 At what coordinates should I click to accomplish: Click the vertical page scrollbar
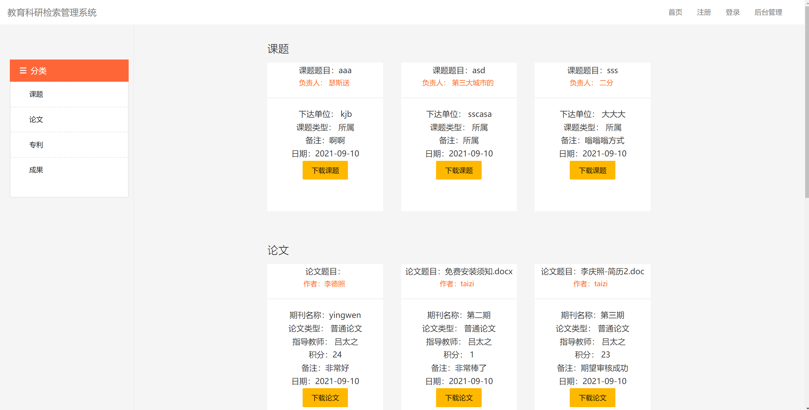point(807,101)
